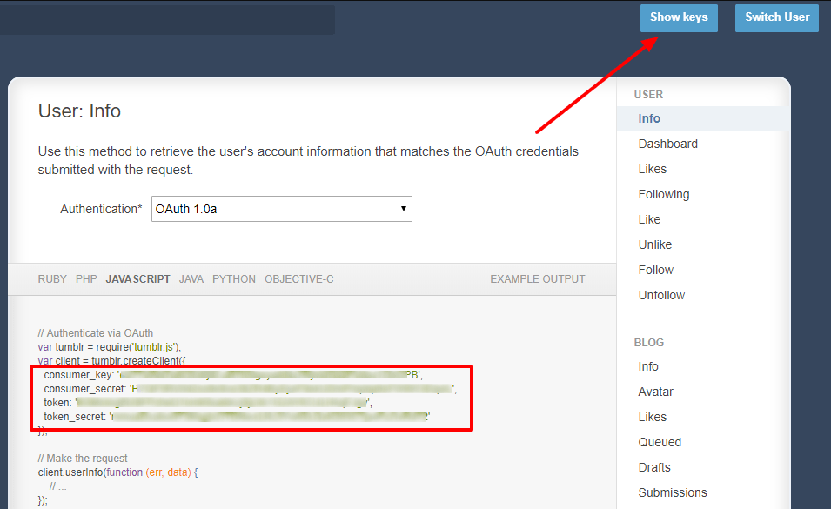Open the Unfollow method page
Viewport: 831px width, 509px height.
pyautogui.click(x=660, y=295)
